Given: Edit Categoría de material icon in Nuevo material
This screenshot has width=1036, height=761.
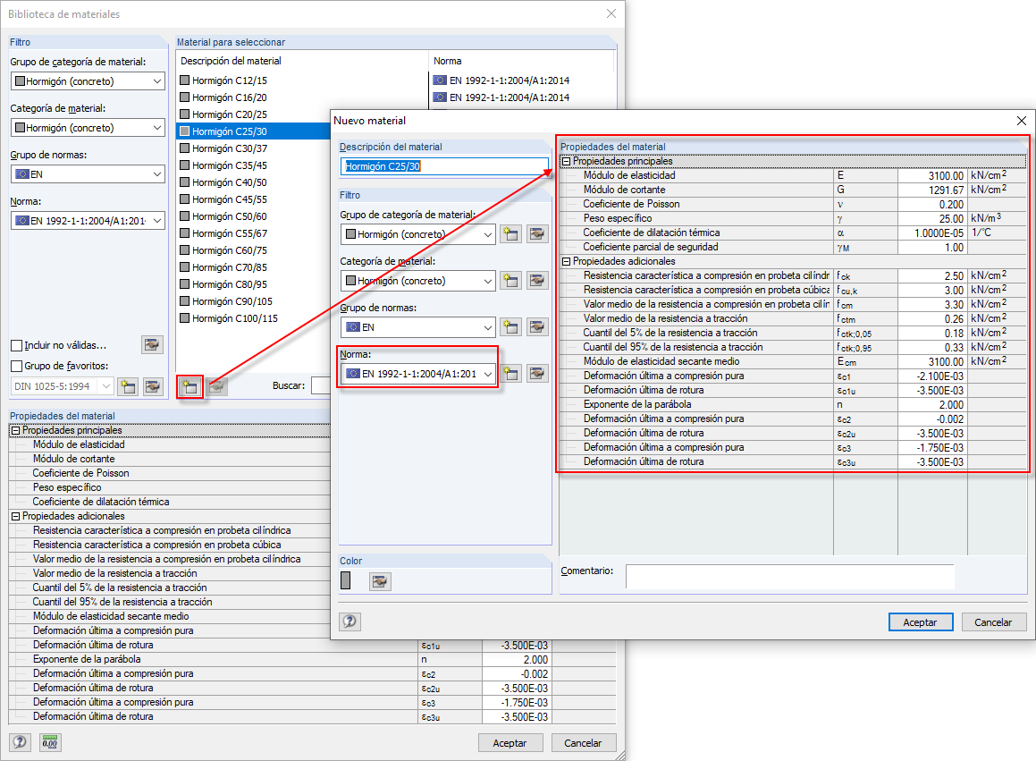Looking at the screenshot, I should [537, 280].
